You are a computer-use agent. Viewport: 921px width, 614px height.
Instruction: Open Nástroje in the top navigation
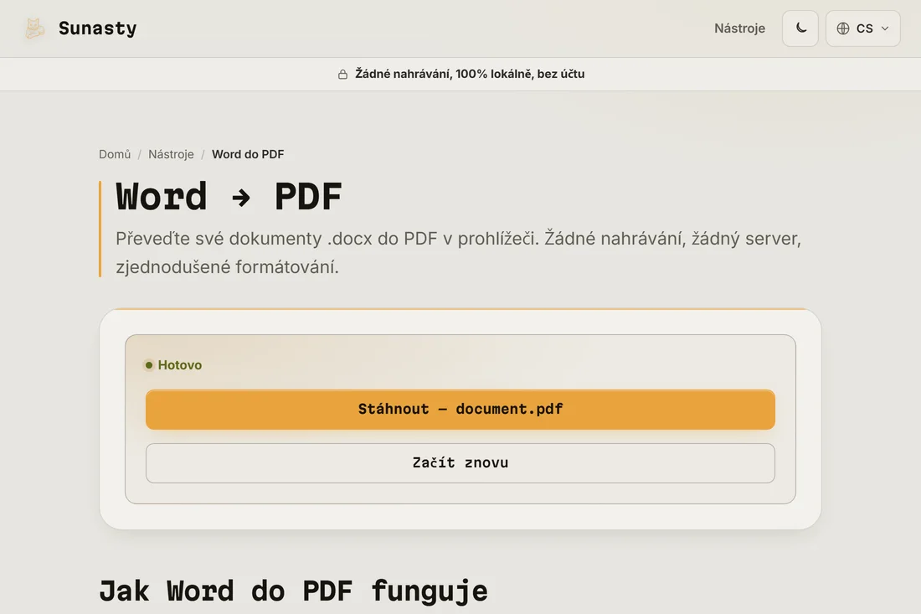coord(739,28)
